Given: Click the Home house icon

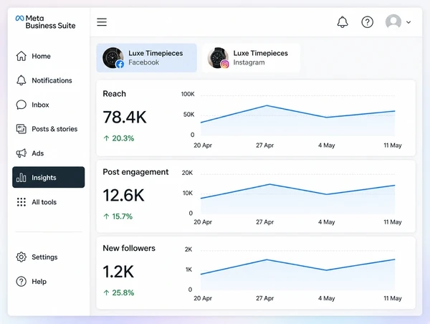Looking at the screenshot, I should click(x=21, y=56).
